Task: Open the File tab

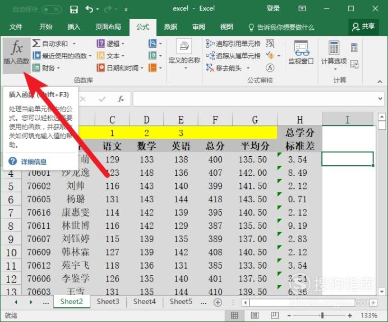Action: 16,27
